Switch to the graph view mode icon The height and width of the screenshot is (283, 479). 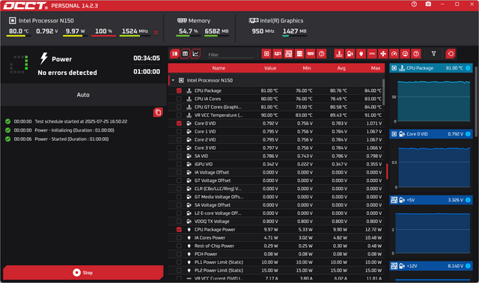(x=195, y=54)
